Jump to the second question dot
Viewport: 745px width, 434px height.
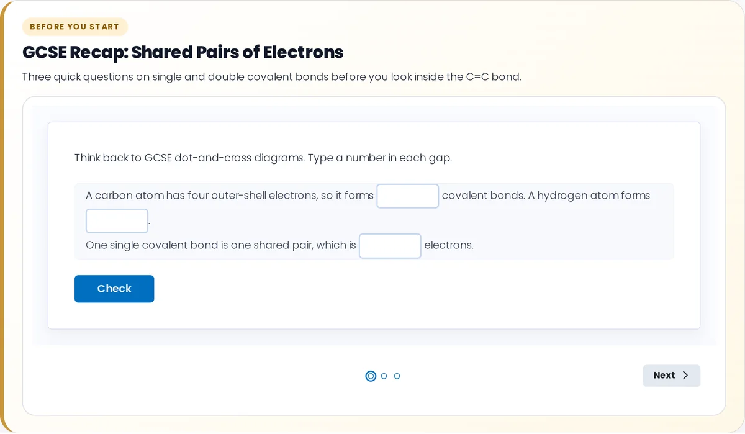[x=384, y=376]
